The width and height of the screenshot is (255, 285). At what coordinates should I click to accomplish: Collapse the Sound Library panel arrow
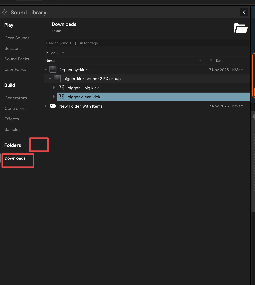[x=244, y=12]
